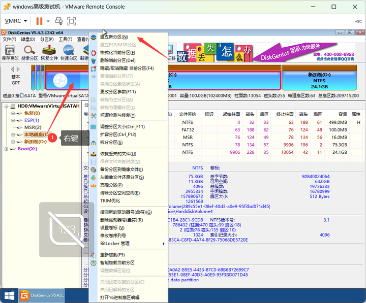Choose 设置卷标 (V) menu entry
The width and height of the screenshot is (366, 303).
click(x=129, y=228)
